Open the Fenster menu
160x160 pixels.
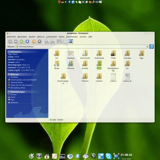[83, 37]
